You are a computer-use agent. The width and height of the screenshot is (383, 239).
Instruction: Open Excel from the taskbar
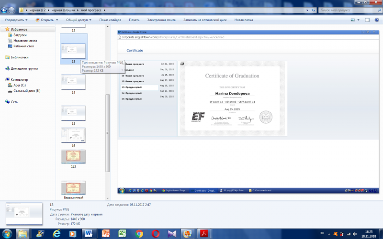coord(122,234)
